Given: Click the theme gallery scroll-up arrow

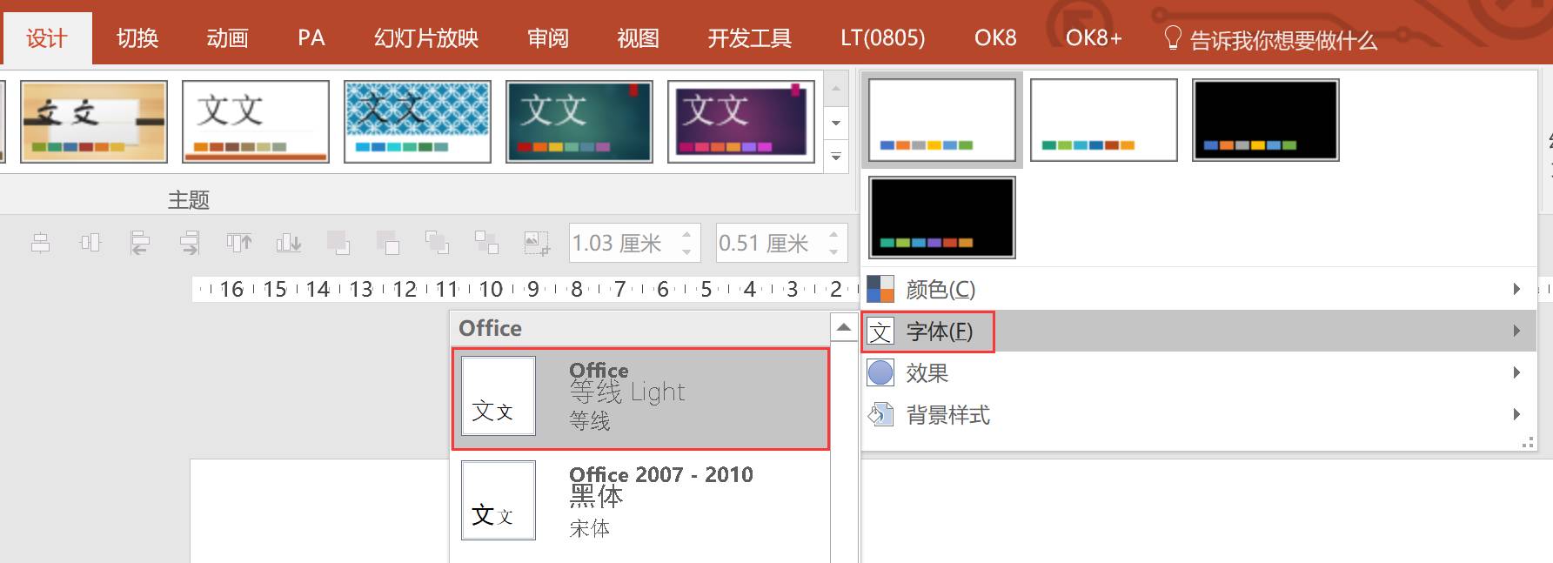Looking at the screenshot, I should point(836,89).
